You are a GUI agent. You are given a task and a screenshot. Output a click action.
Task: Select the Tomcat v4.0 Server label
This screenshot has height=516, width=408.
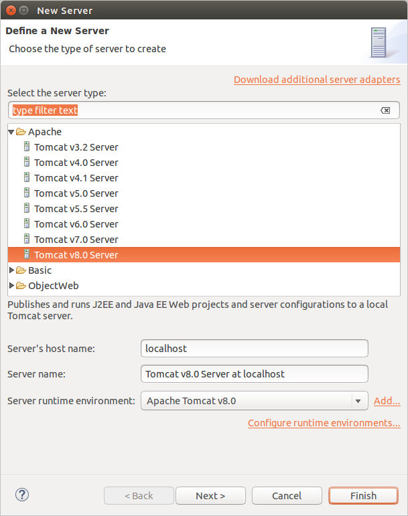click(76, 163)
